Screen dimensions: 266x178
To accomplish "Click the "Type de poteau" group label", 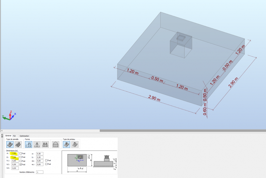I will (69, 139).
